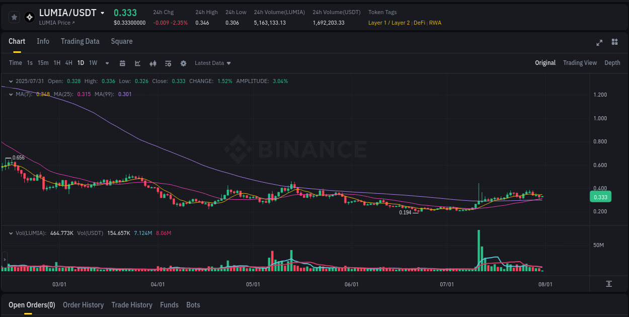Click the RWA token tag link

click(x=436, y=23)
